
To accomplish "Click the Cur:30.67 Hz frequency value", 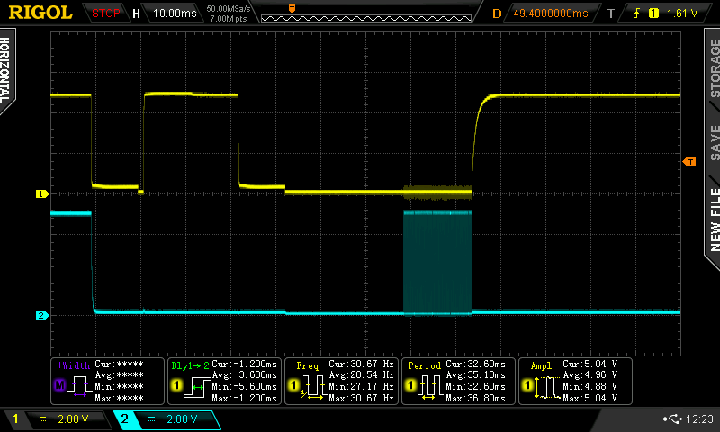I will tap(362, 364).
